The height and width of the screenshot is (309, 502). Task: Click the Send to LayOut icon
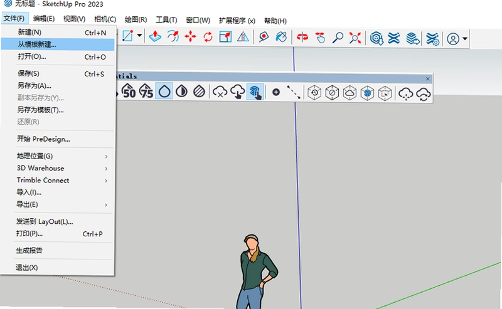(x=413, y=39)
